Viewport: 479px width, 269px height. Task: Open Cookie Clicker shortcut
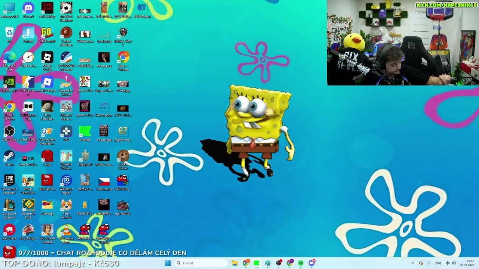123,160
